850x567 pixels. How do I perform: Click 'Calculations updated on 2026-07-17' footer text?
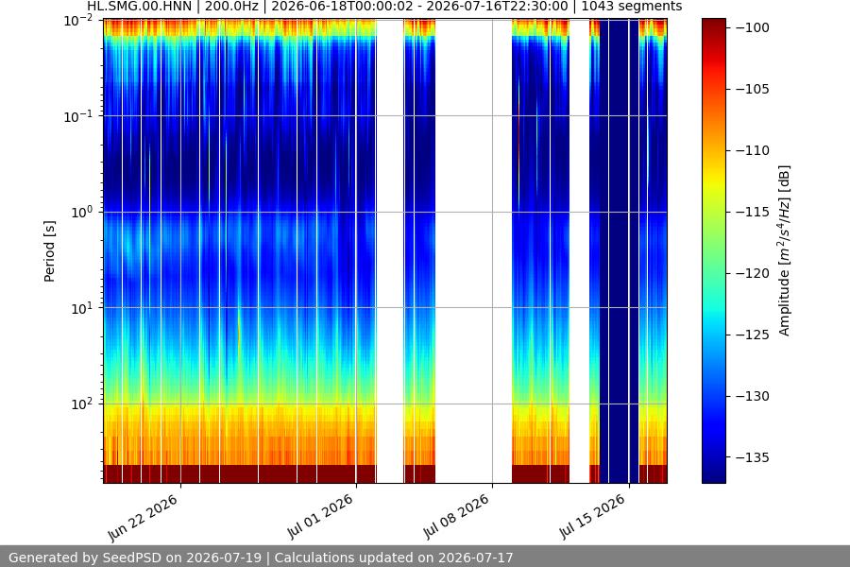pos(394,558)
